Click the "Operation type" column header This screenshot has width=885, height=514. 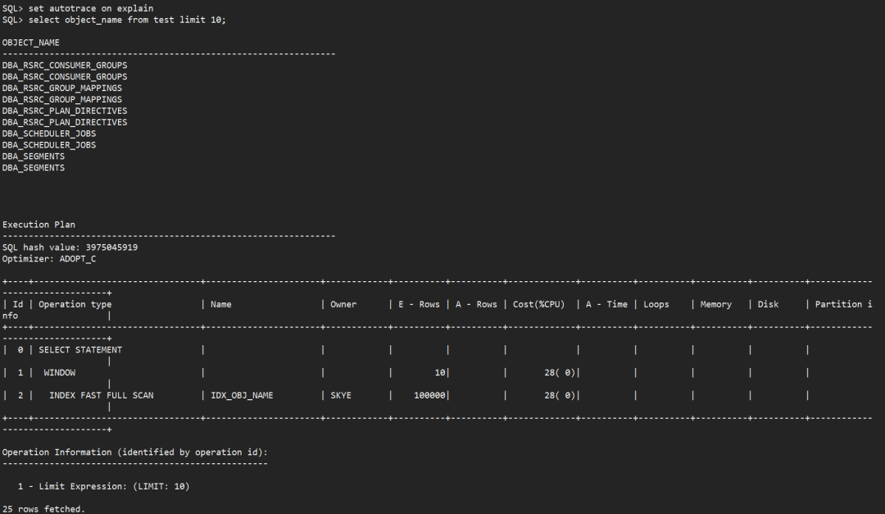tap(75, 304)
